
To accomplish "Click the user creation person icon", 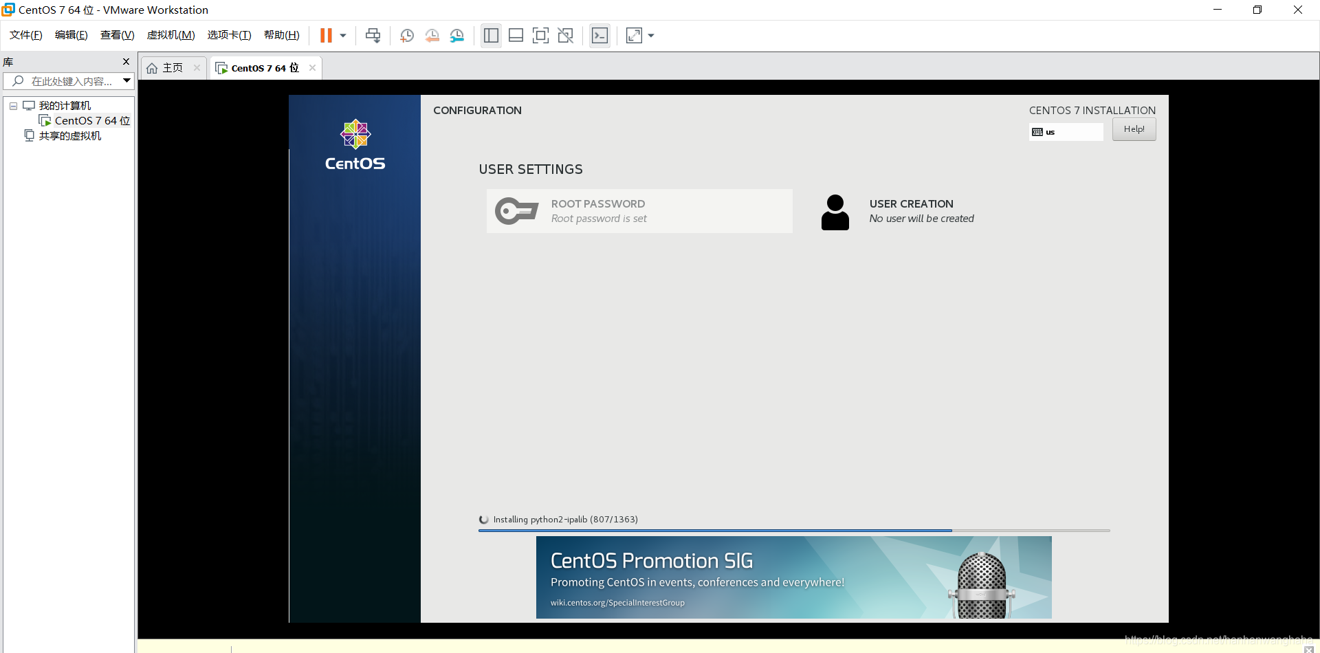I will (x=835, y=212).
